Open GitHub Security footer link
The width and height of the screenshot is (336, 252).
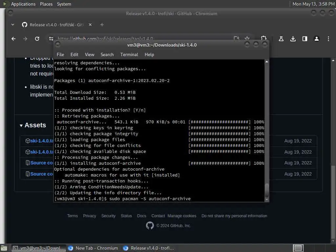pos(108,216)
